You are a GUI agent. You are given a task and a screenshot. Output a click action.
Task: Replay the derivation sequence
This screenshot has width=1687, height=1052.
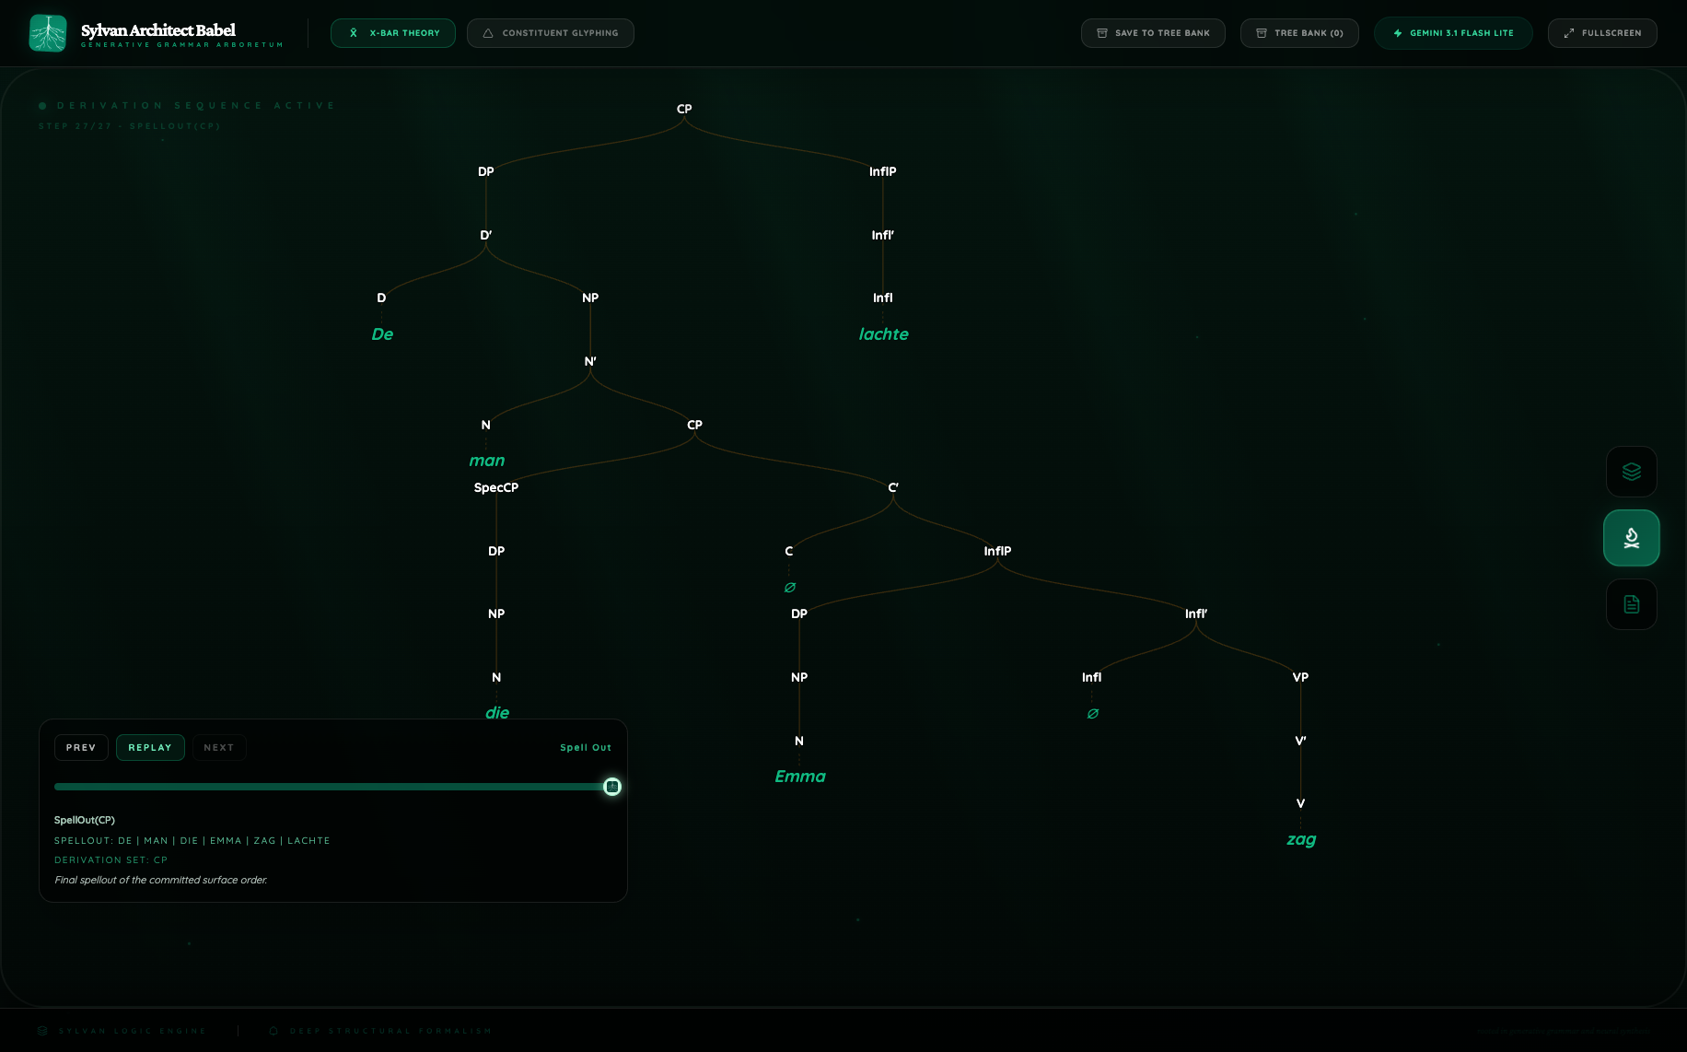pos(150,747)
